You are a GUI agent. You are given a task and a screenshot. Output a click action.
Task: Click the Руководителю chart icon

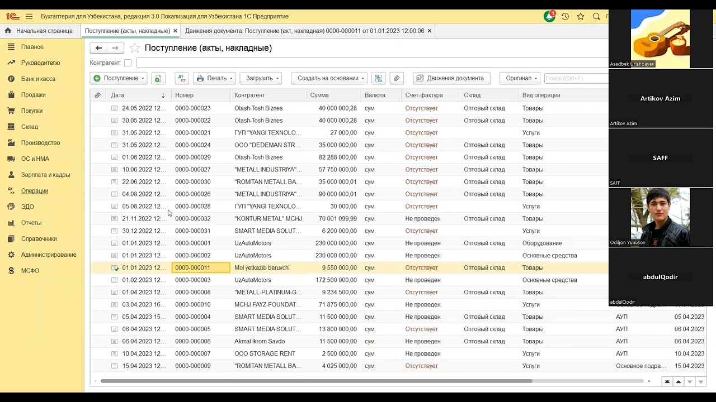pos(11,63)
